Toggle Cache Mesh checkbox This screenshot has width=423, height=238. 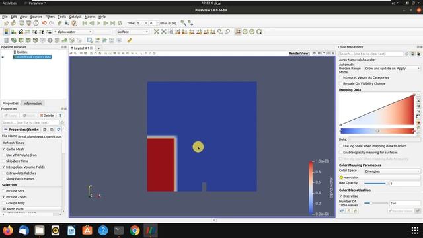point(4,149)
